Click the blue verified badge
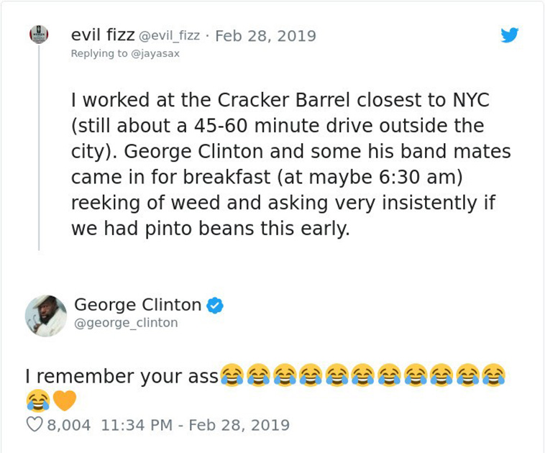Viewport: 545px width, 453px height. pos(215,305)
